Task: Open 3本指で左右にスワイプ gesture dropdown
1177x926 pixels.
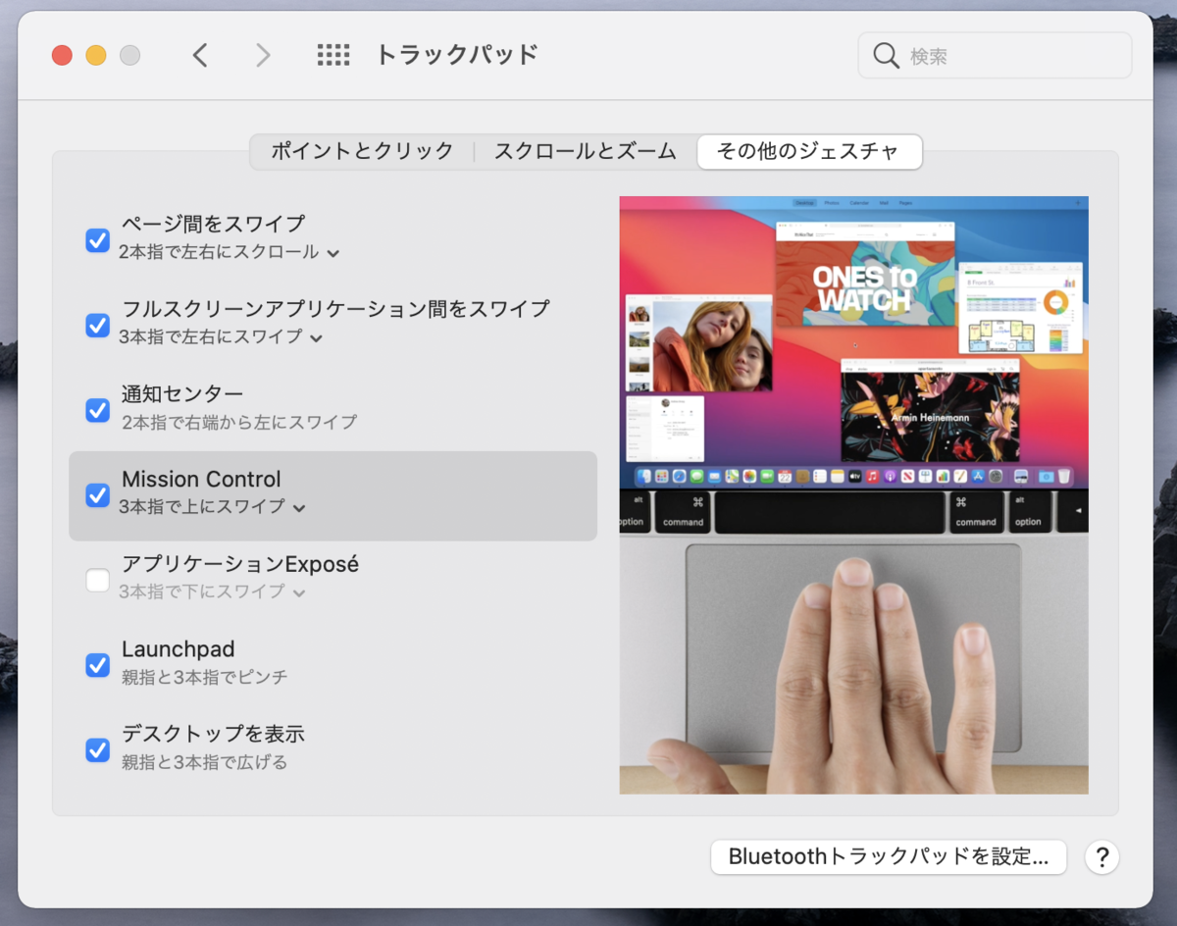Action: pos(222,336)
